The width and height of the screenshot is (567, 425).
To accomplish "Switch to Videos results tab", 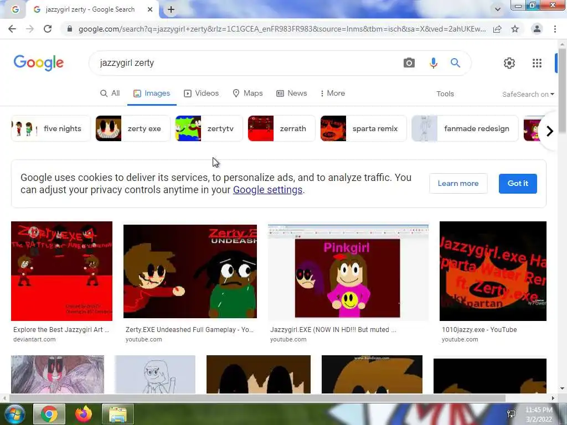I will tap(202, 93).
